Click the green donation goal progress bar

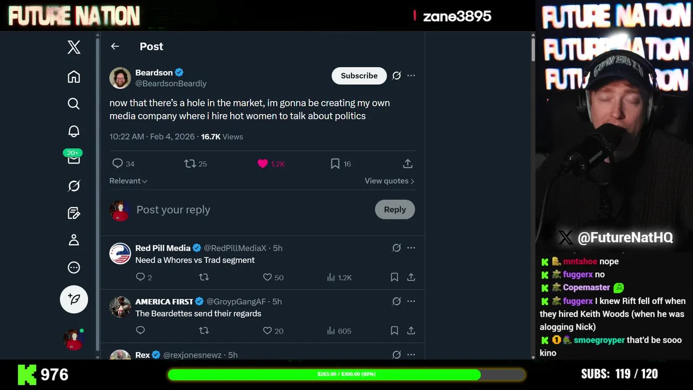point(346,374)
